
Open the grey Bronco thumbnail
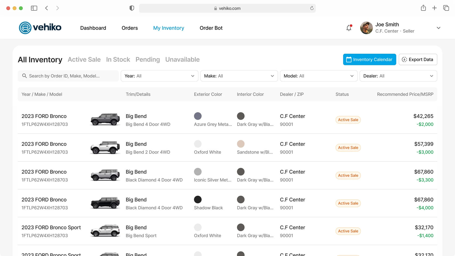tap(105, 119)
